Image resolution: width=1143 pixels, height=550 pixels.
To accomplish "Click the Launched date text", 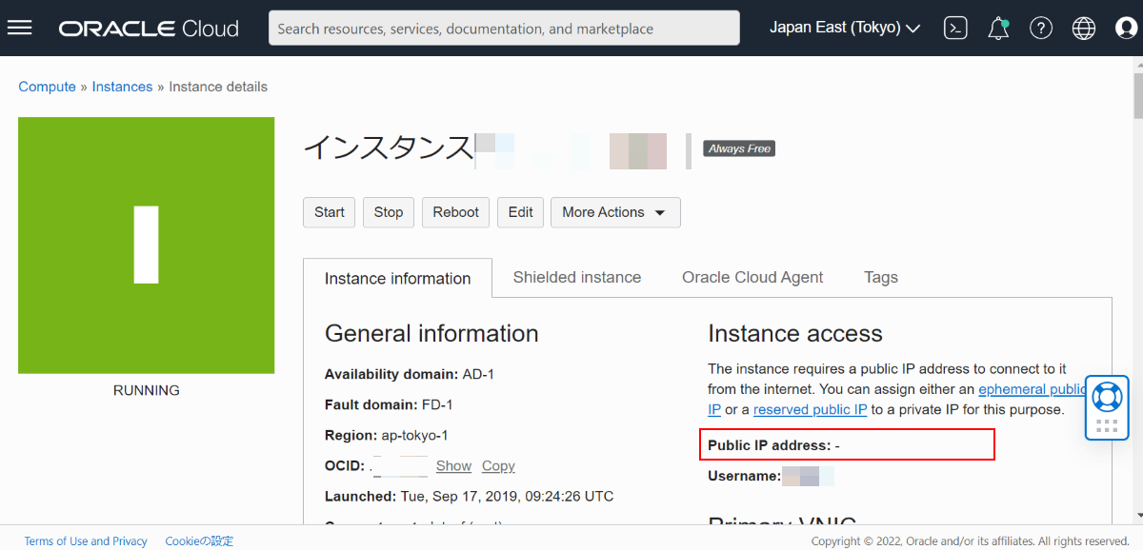I will pos(469,497).
